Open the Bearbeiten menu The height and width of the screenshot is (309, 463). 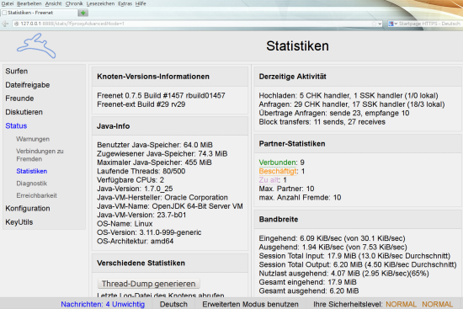29,3
